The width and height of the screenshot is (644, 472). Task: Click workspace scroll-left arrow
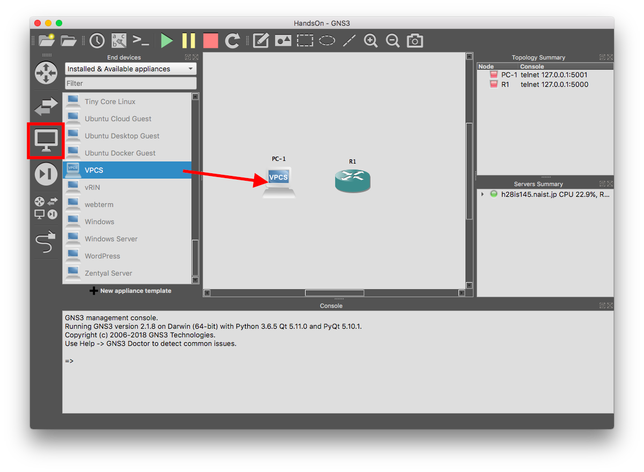208,293
